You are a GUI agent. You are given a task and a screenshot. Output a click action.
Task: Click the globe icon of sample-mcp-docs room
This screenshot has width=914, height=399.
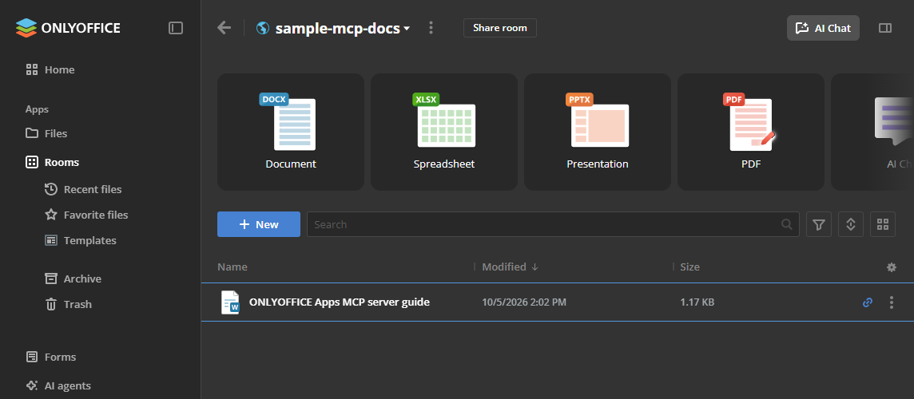(263, 28)
